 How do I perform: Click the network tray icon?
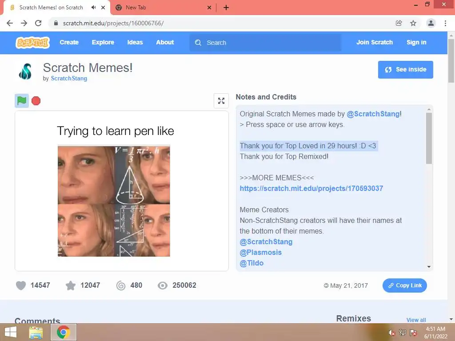tap(403, 333)
